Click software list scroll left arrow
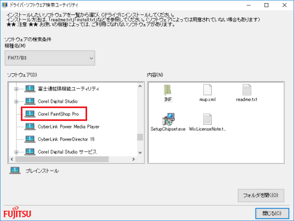 [x=12, y=159]
